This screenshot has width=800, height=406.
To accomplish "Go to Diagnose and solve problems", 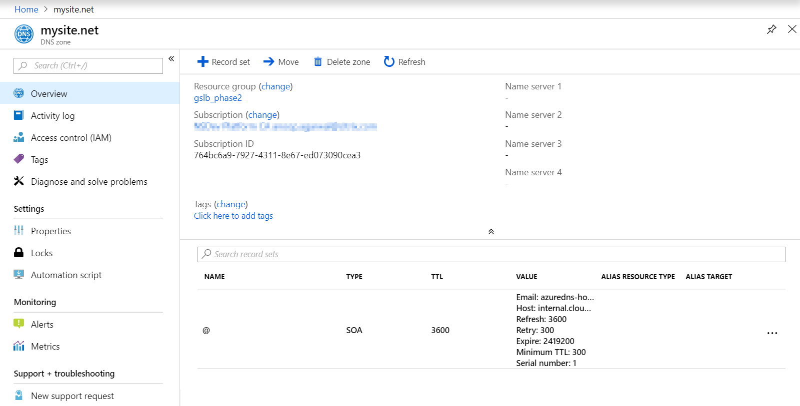I will [x=89, y=182].
